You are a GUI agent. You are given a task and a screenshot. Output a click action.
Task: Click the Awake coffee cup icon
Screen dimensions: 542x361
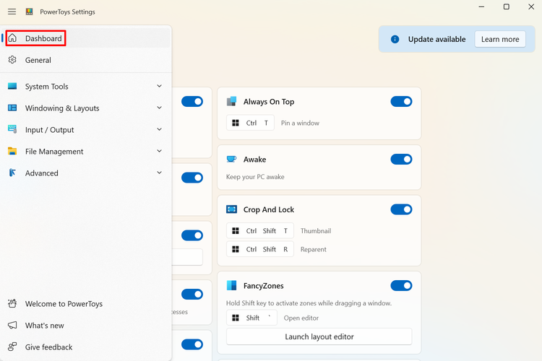231,159
